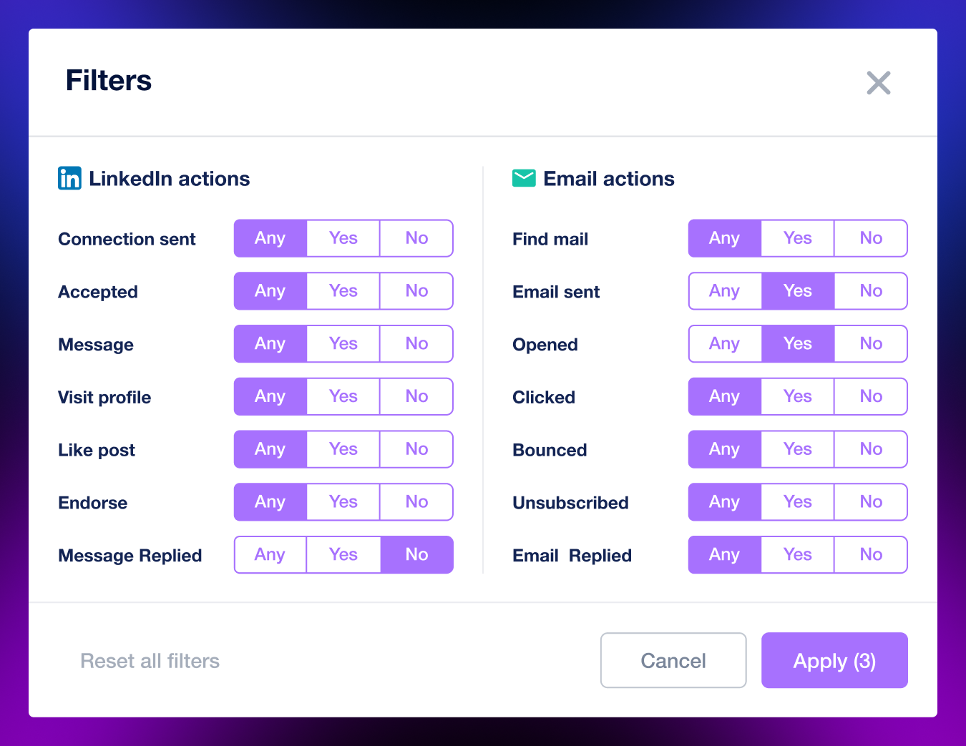Choose Yes for Email Replied
Screen dimensions: 966x746
pyautogui.click(x=798, y=555)
